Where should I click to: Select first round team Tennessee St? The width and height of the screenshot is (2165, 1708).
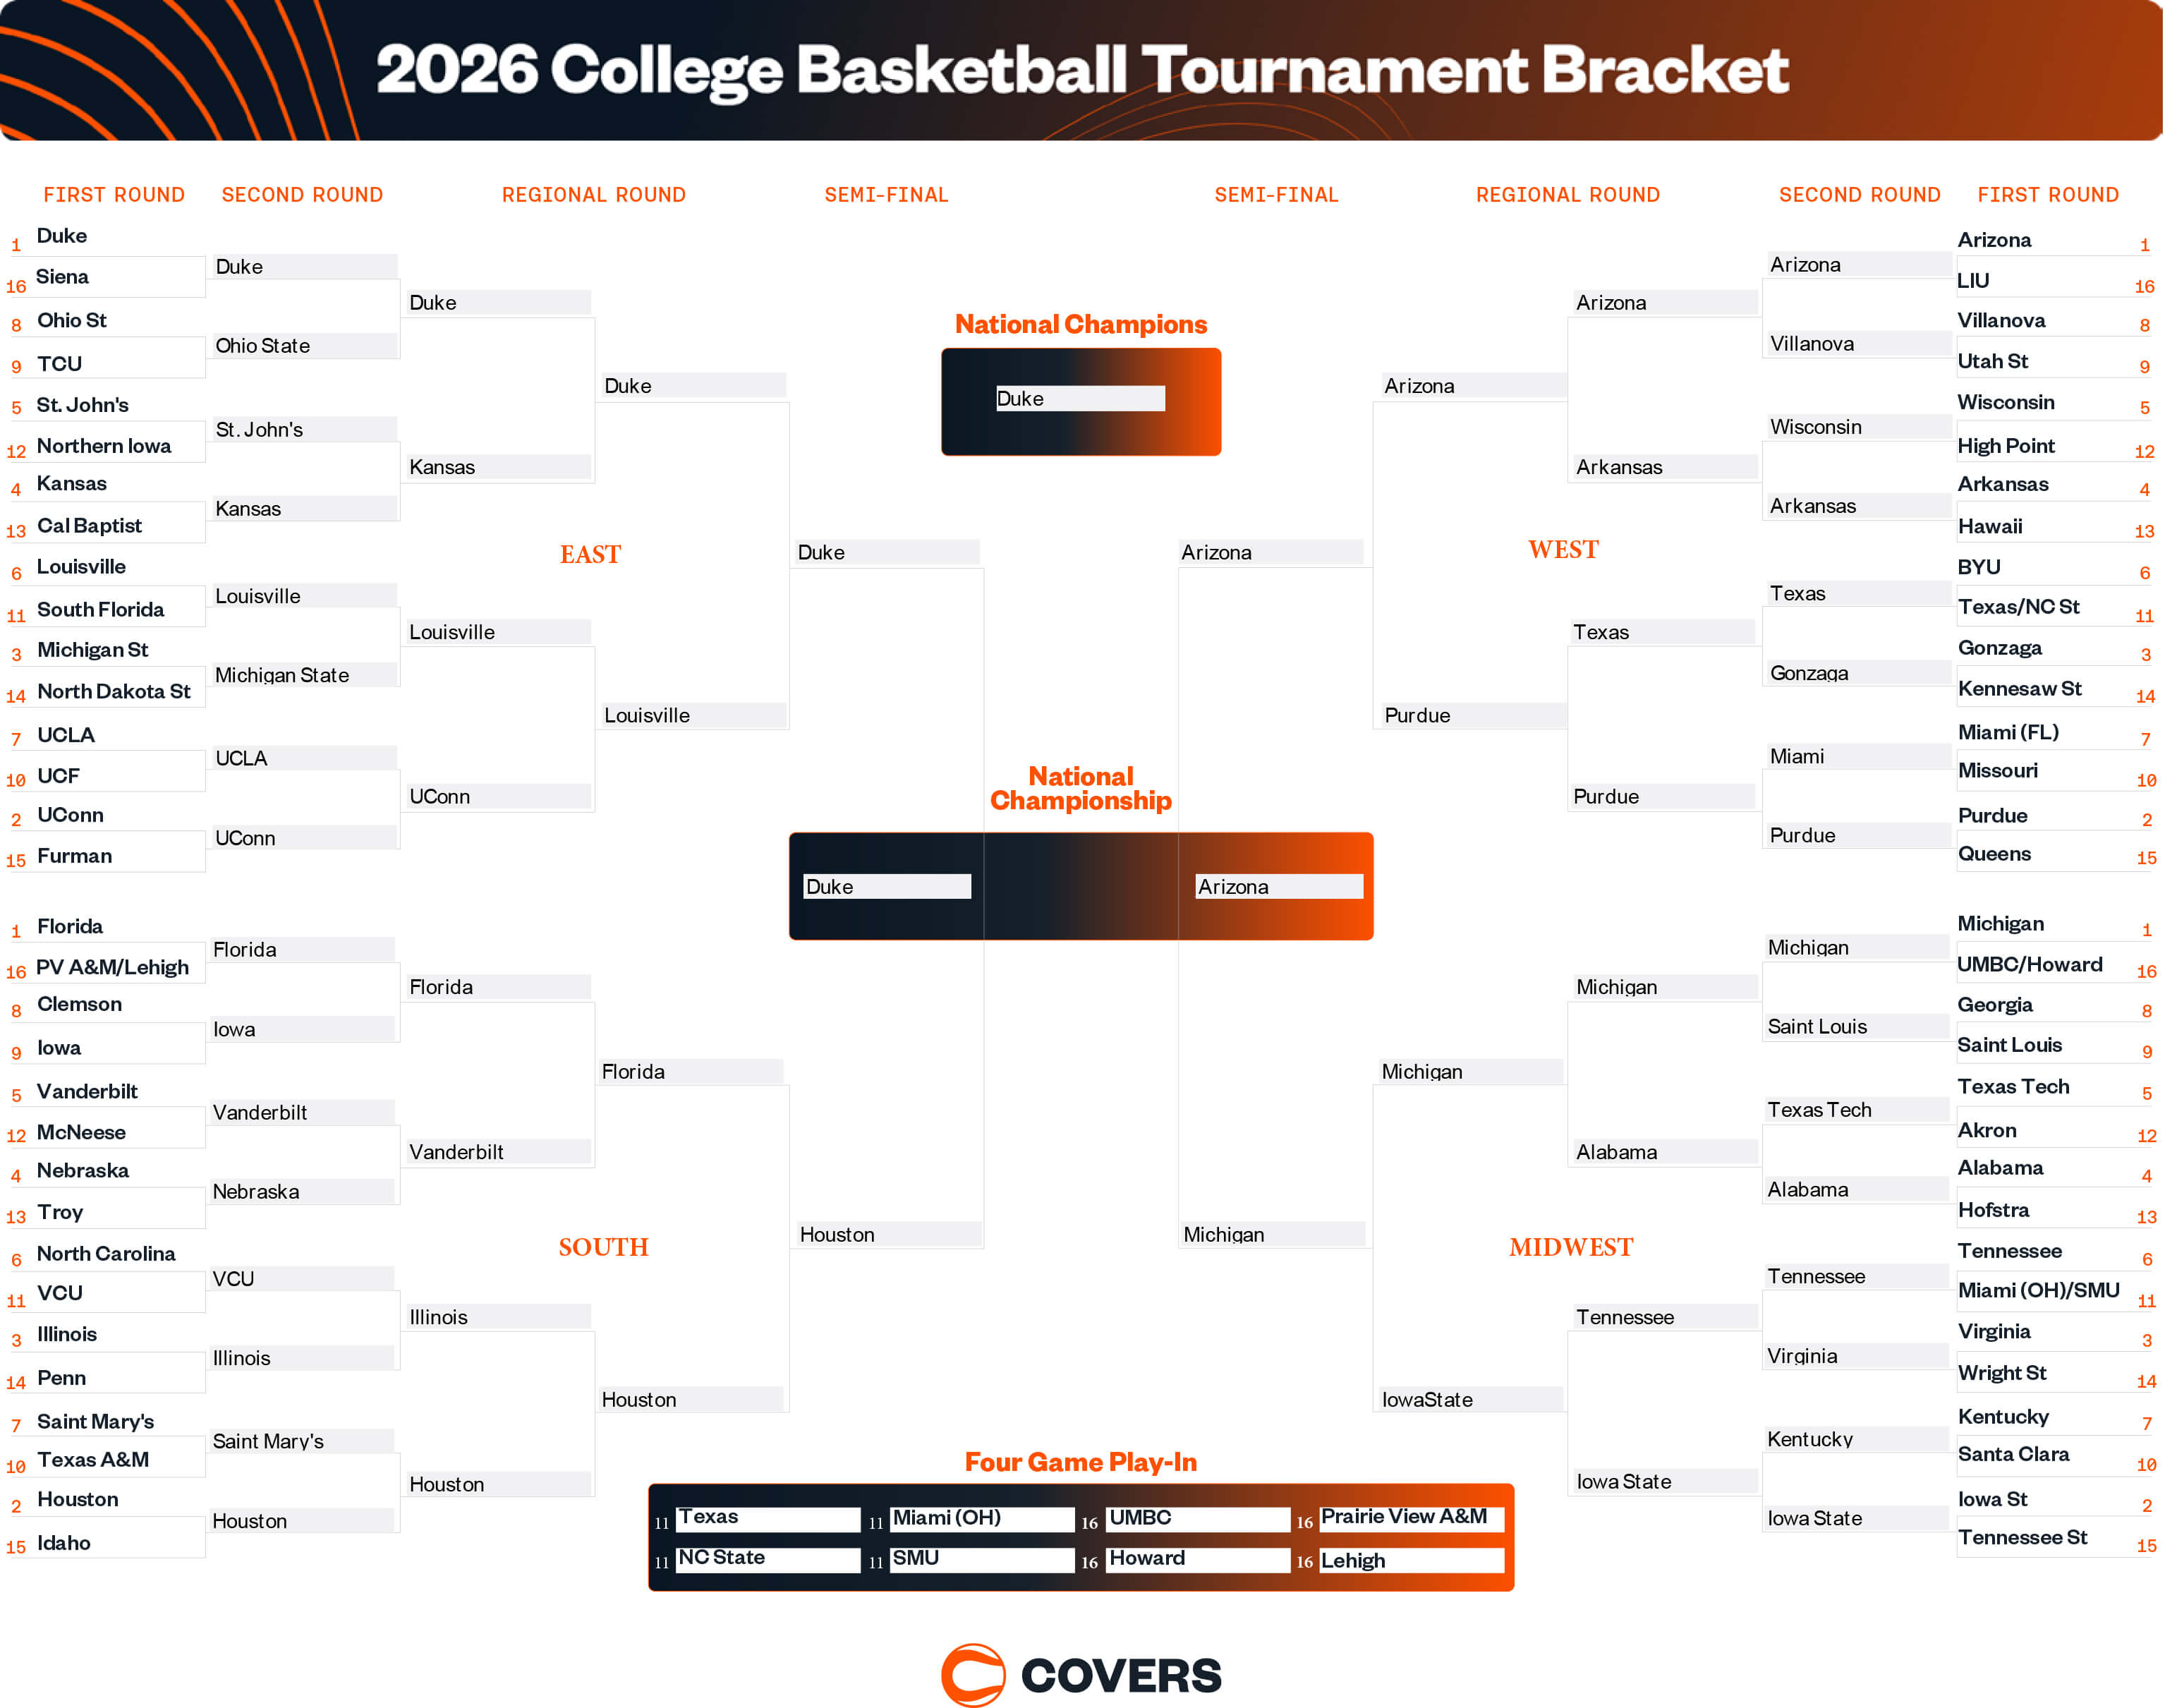point(2022,1538)
